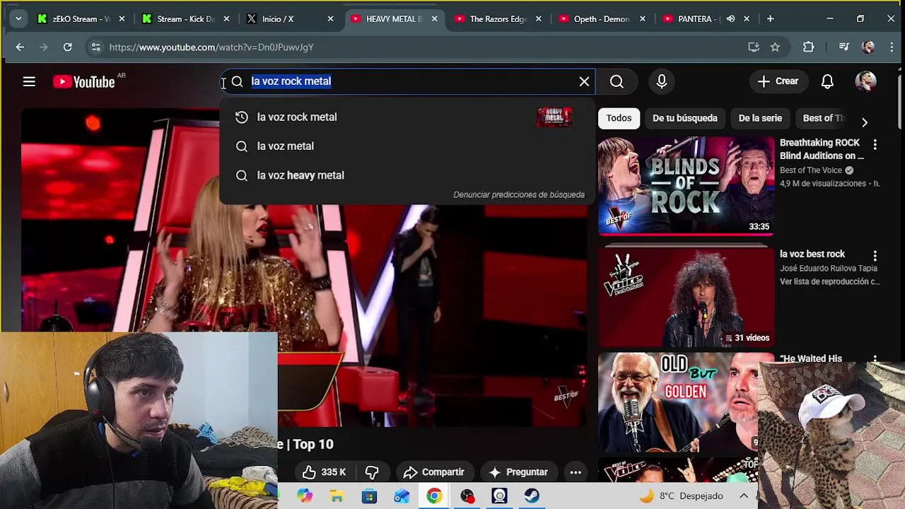Close the Opeth - Demon tab
Screen dimensions: 905x509
[x=642, y=19]
